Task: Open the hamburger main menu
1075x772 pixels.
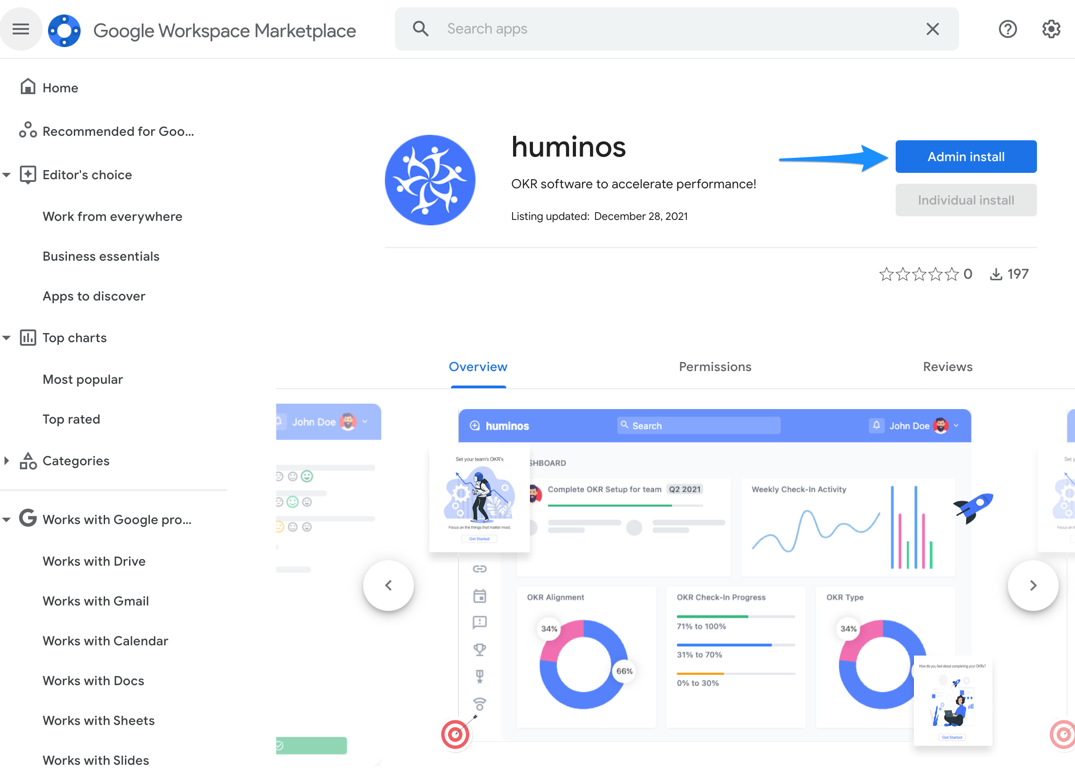Action: click(21, 29)
